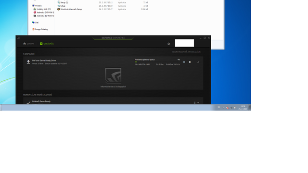
Task: Select the Setup (2) file
Action: [x=63, y=2]
